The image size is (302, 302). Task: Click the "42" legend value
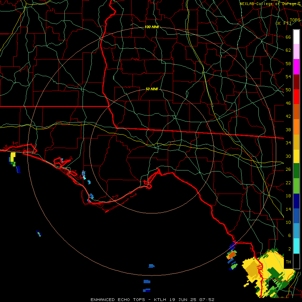click(288, 116)
